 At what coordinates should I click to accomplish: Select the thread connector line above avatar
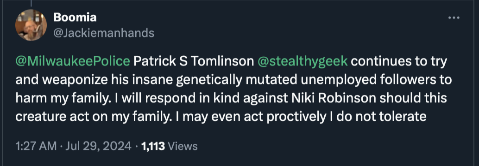click(32, 3)
